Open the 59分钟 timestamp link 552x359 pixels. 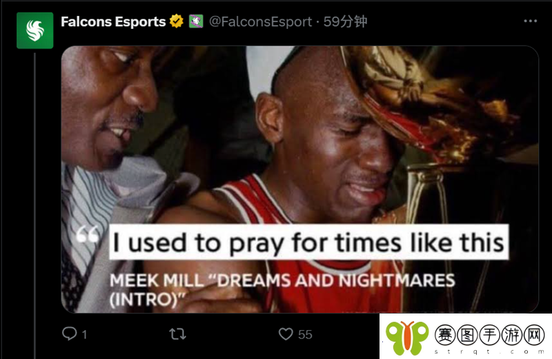click(x=345, y=22)
